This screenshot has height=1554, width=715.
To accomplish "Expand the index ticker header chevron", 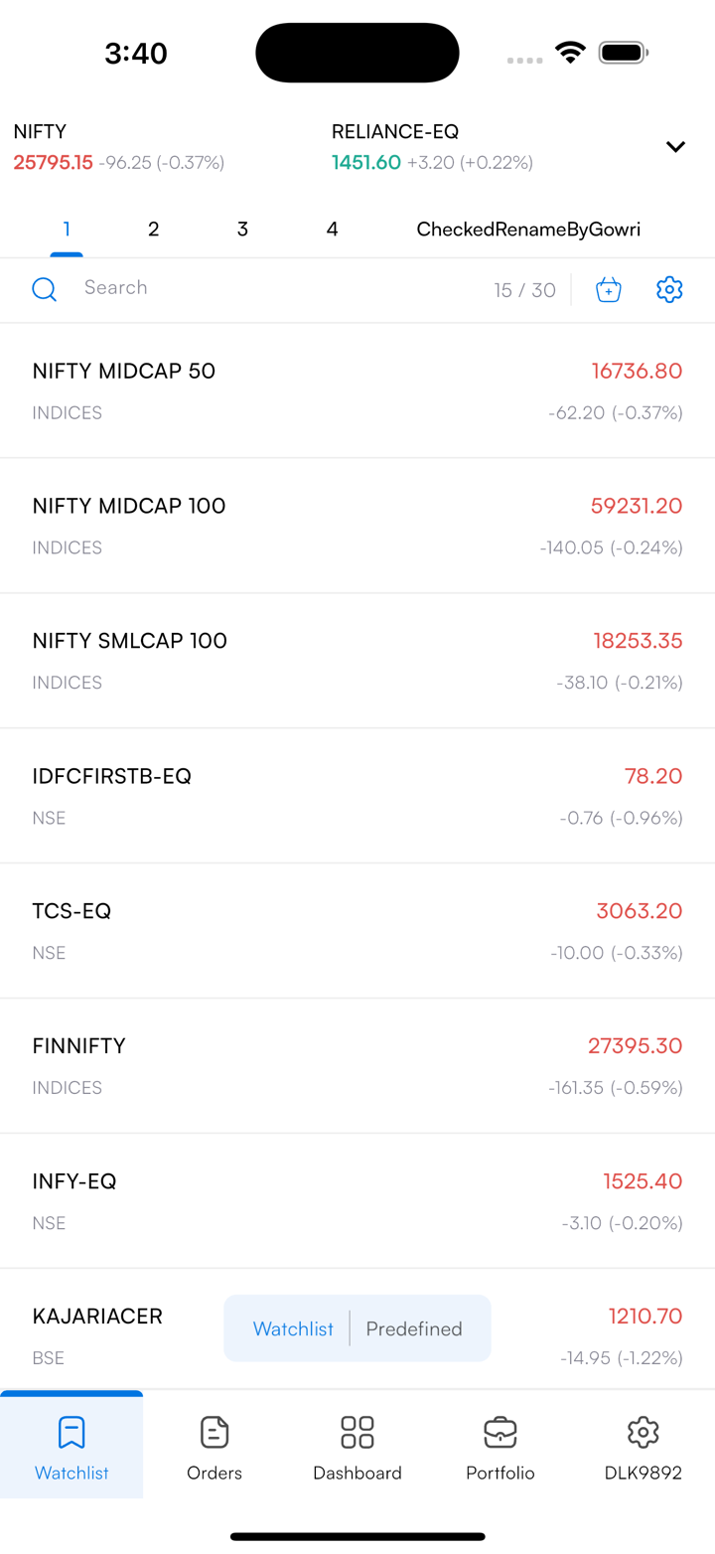I will click(x=675, y=147).
